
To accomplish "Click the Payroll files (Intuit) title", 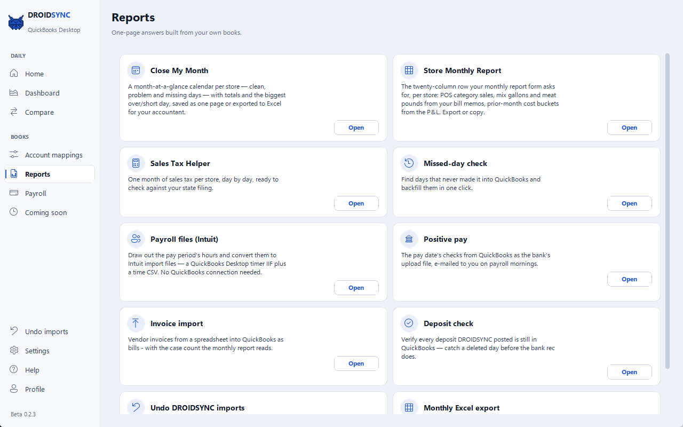I will [x=184, y=239].
